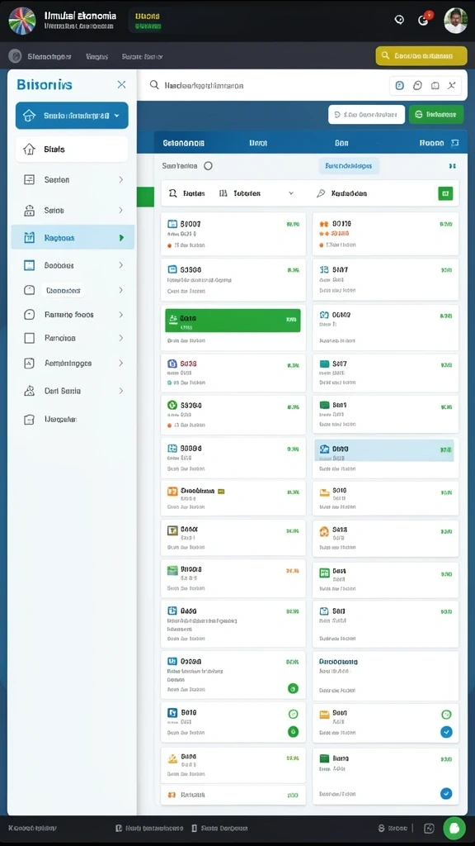
Task: Click the dark brown square icon on a card
Action: pyautogui.click(x=172, y=530)
